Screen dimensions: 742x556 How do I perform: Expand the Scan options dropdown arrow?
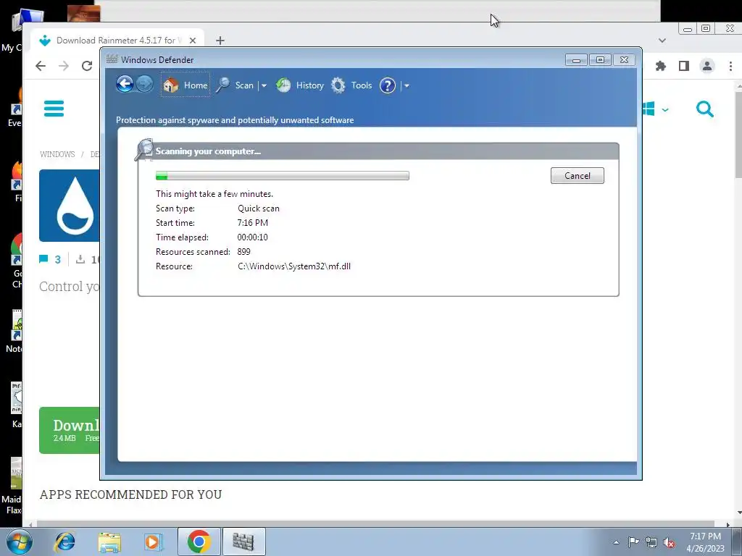264,85
